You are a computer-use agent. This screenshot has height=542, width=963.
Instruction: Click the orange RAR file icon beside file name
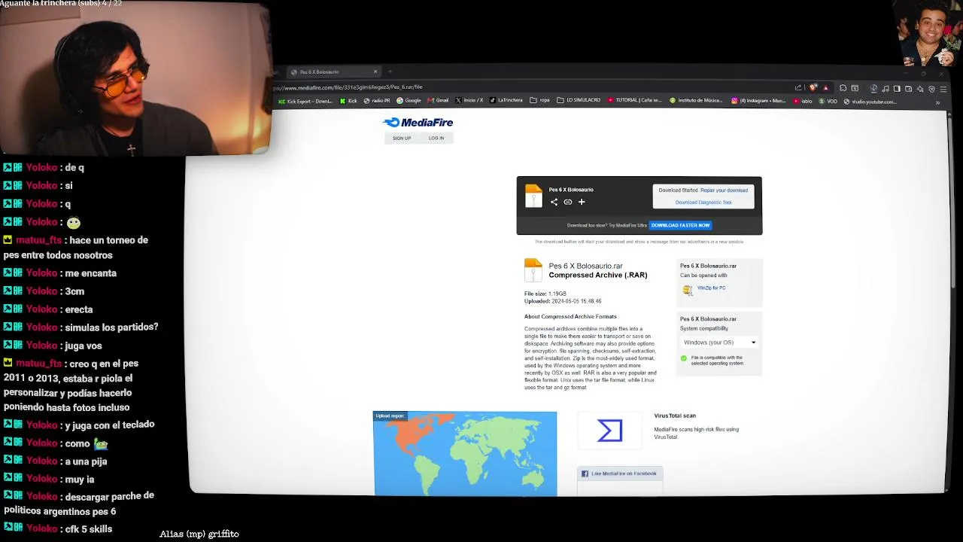(533, 270)
